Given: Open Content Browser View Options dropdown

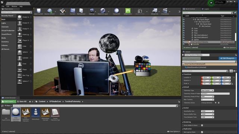Looking at the screenshot, I should click(x=174, y=131).
